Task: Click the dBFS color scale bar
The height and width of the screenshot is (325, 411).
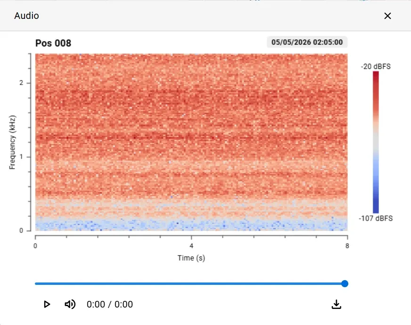Action: point(376,142)
